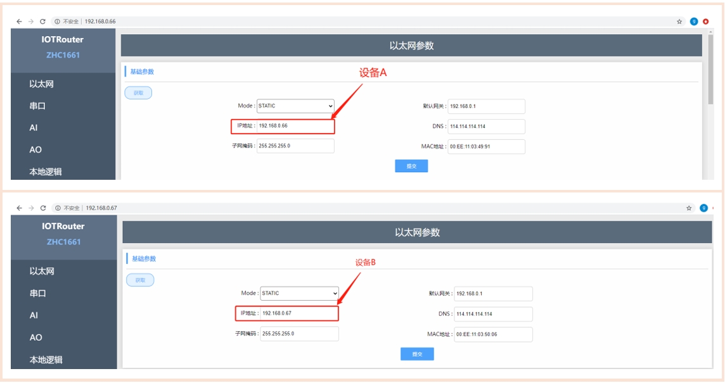Bookmark the 192.168.0.67 page with the star
725x383 pixels.
click(689, 208)
